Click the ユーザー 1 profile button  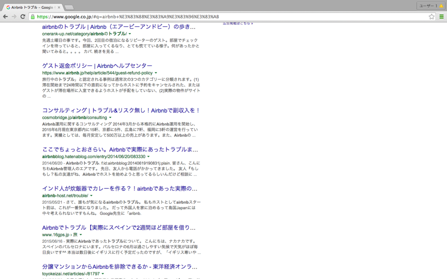coord(431,6)
